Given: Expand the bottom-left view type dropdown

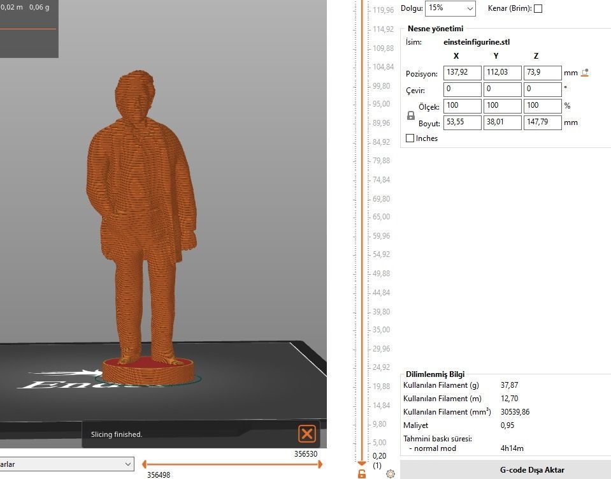Looking at the screenshot, I should pos(67,464).
